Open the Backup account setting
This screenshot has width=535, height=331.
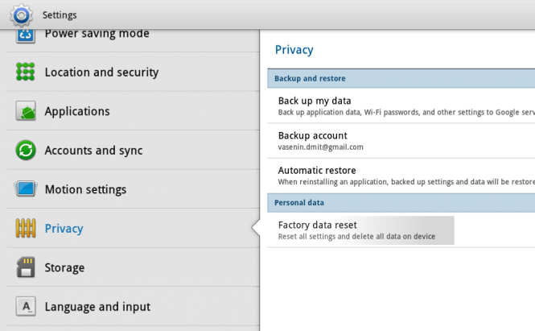pos(401,141)
